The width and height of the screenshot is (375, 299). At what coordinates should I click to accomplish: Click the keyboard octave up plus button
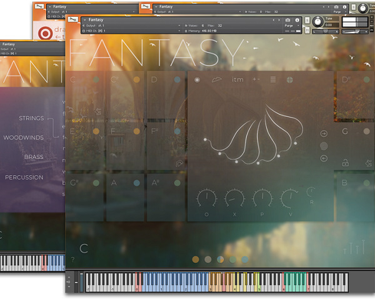tap(69, 277)
